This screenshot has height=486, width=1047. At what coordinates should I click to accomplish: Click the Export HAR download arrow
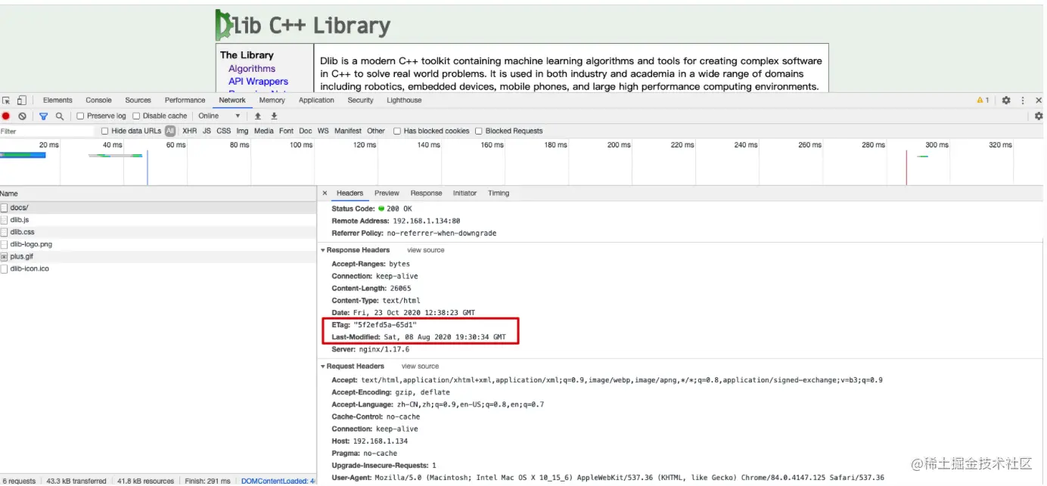275,116
